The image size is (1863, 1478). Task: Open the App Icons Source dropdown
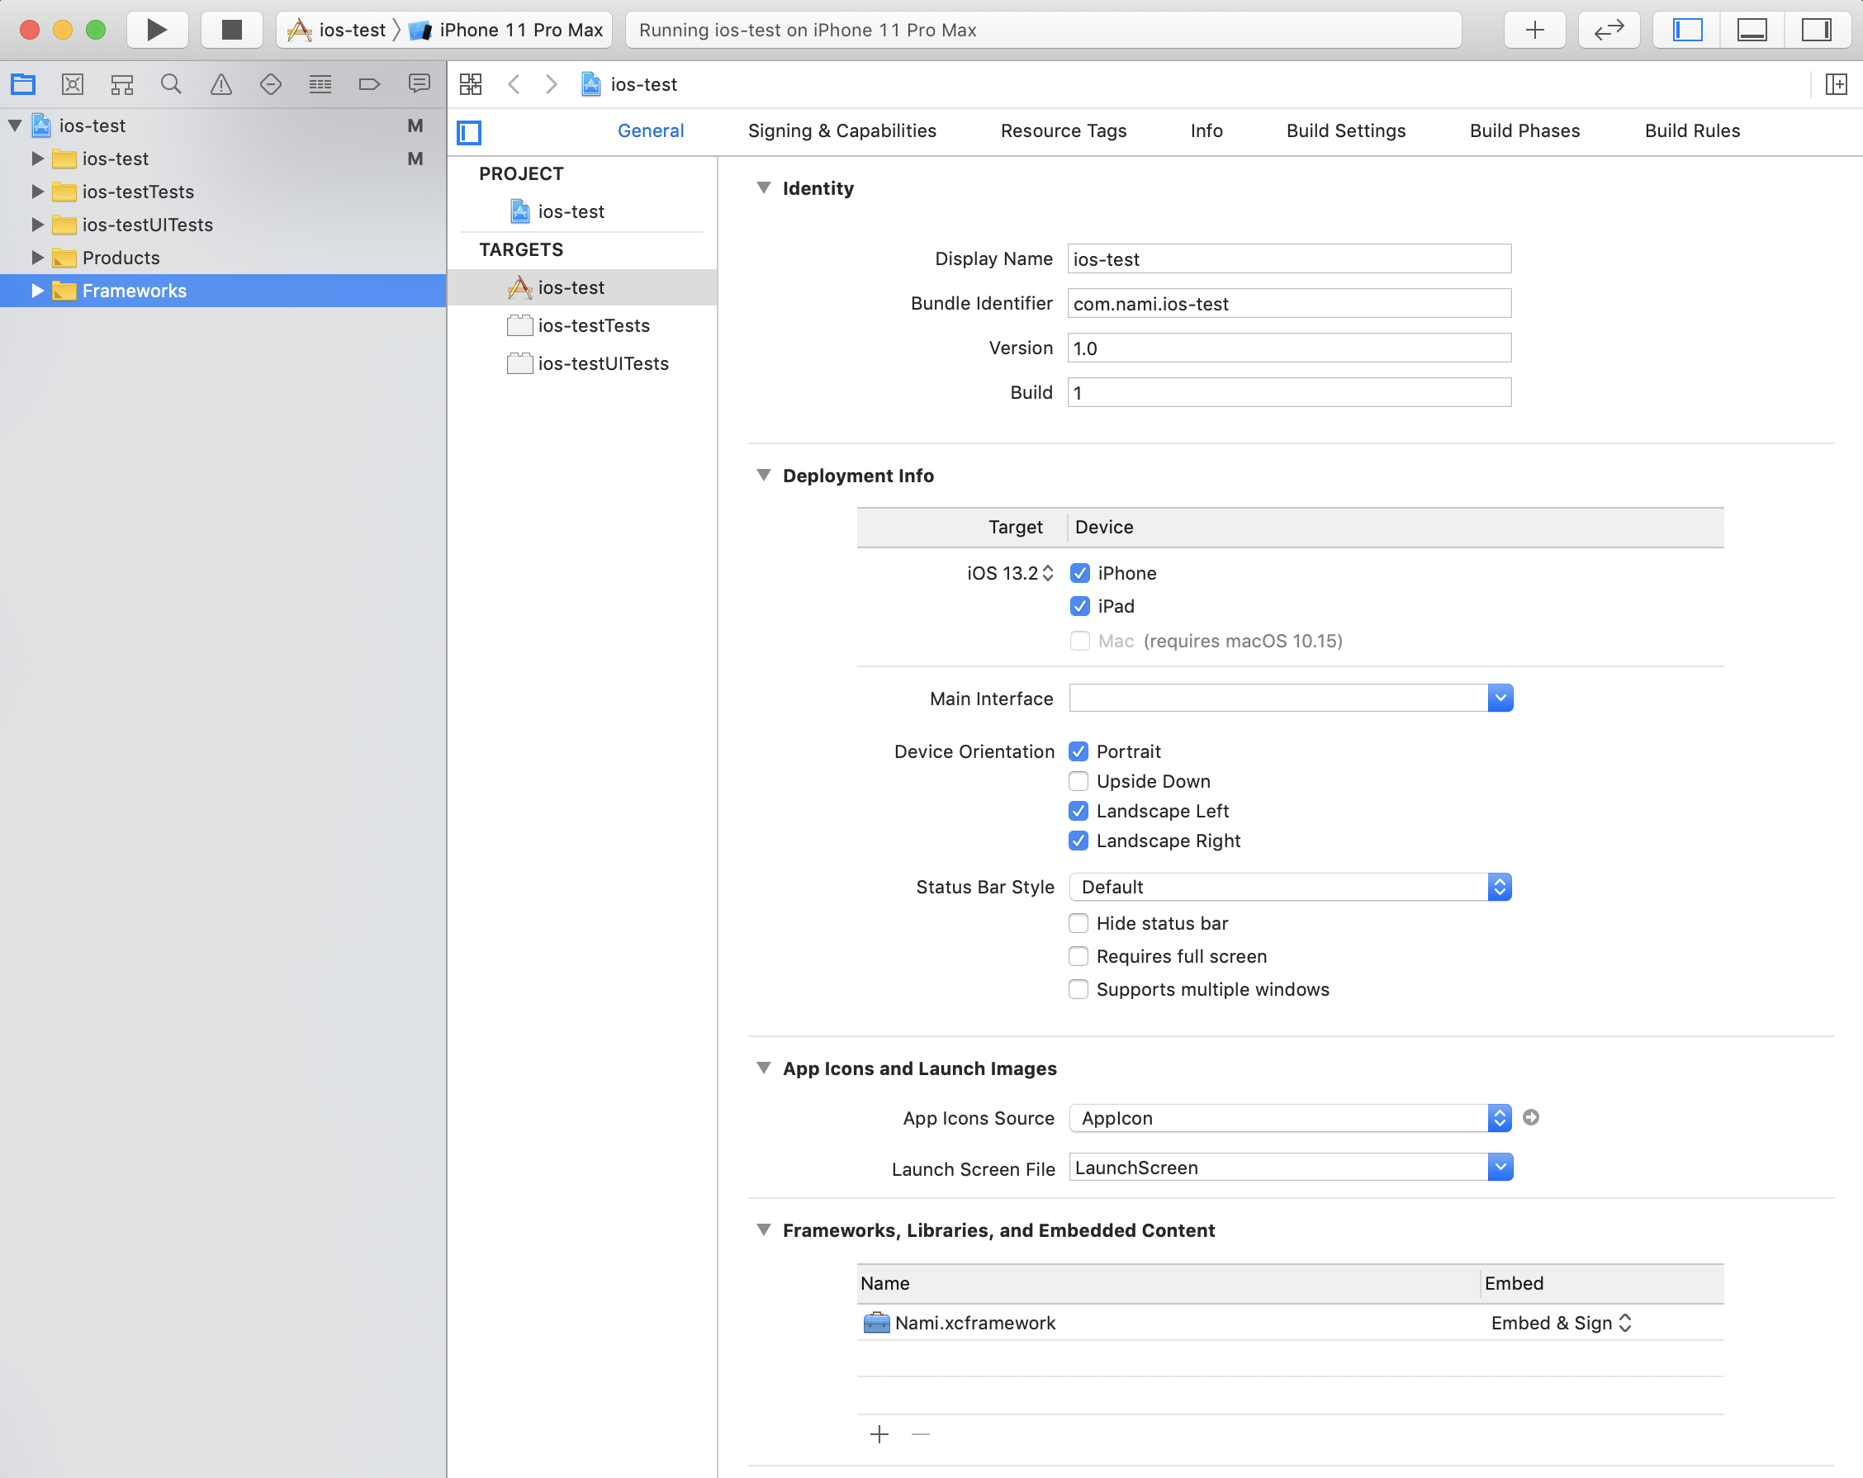(x=1291, y=1117)
